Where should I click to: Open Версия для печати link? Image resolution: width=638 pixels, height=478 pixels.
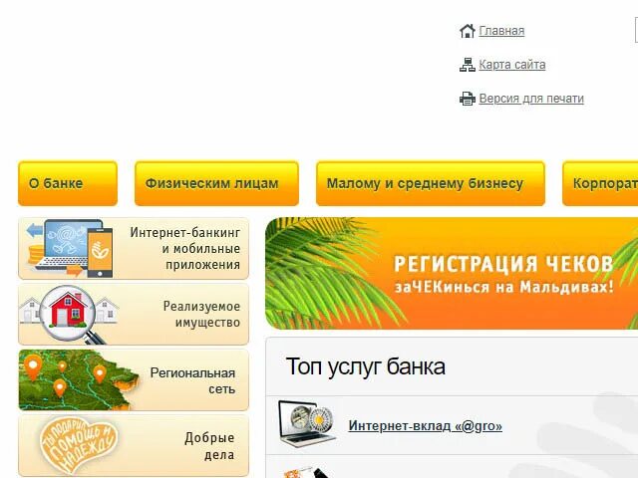pyautogui.click(x=531, y=99)
